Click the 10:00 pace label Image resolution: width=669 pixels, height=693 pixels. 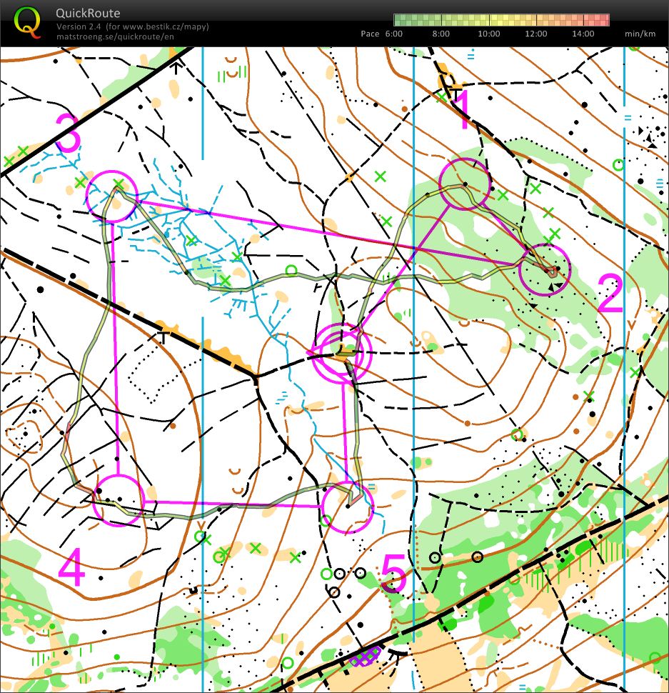(488, 34)
